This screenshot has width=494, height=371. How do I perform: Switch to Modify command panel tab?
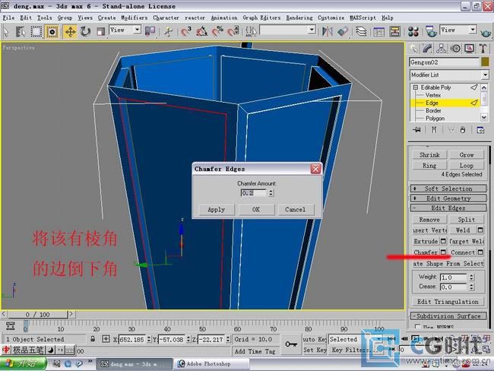(427, 49)
